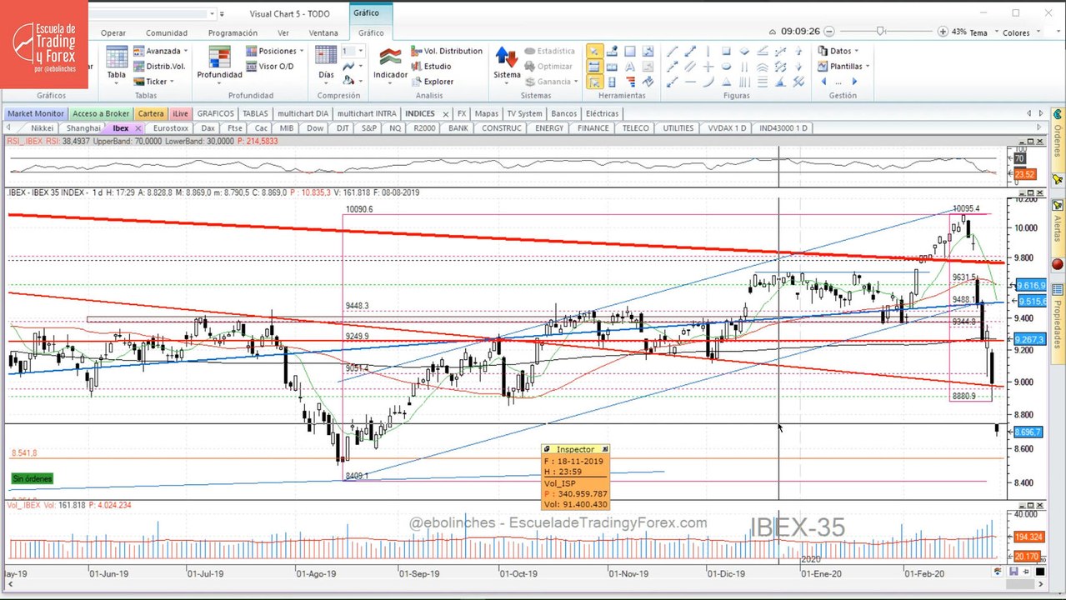The width and height of the screenshot is (1066, 600).
Task: Open the Acceso a Broker tab
Action: [x=101, y=113]
